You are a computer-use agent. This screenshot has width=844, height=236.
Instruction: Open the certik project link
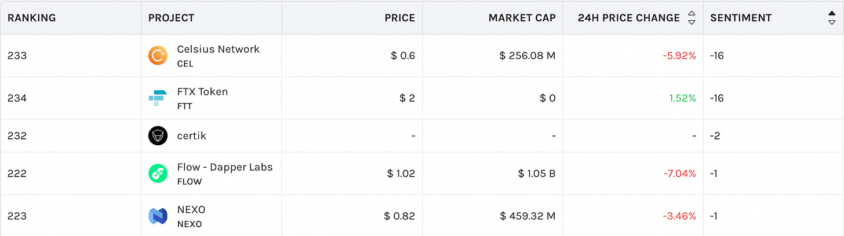pyautogui.click(x=192, y=136)
